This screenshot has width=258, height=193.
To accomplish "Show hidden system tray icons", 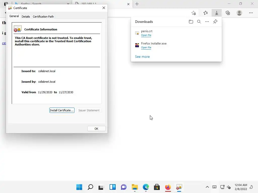I will [x=207, y=187].
